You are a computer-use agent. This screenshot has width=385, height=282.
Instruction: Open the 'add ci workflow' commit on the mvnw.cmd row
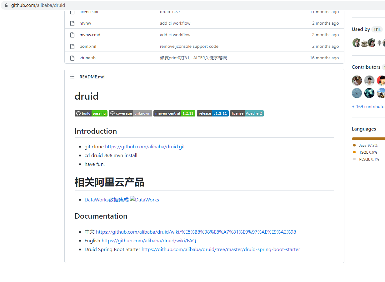tap(175, 35)
